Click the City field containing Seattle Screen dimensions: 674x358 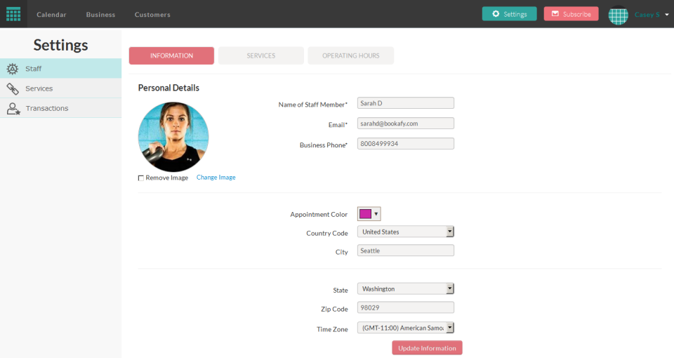405,251
